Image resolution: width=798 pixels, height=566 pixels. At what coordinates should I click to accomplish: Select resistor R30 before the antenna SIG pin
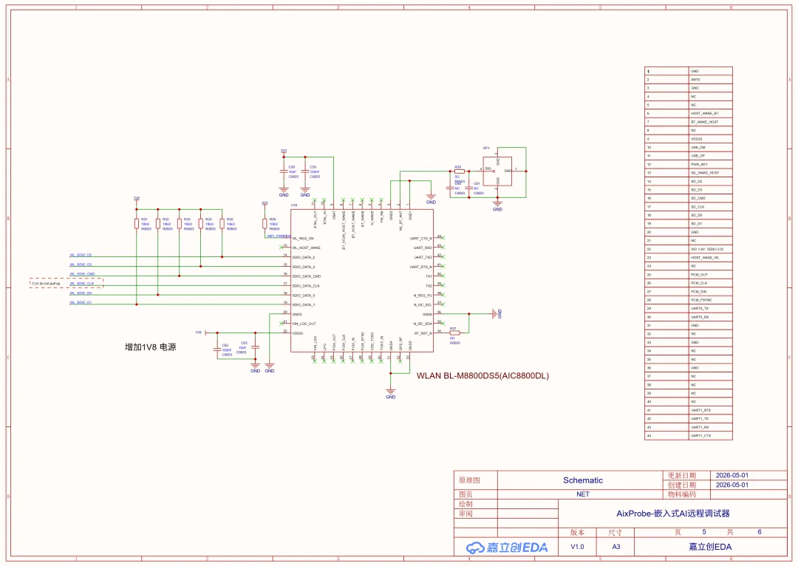459,171
